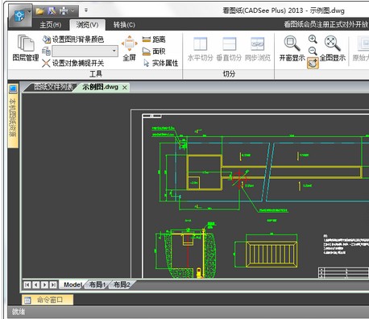Click the layer list icon beside combo box
The height and width of the screenshot is (319, 369).
tap(46, 51)
